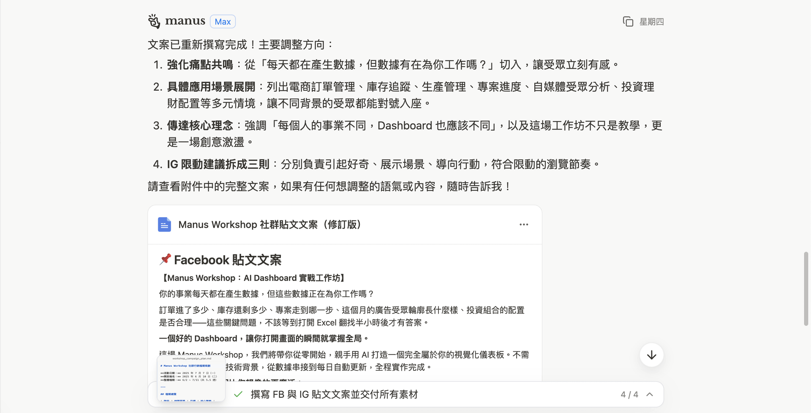
Task: Open the three-dot menu on document card
Action: (x=524, y=224)
